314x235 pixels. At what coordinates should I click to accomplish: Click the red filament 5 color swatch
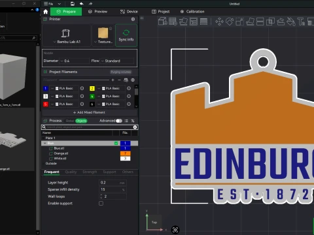[45, 104]
